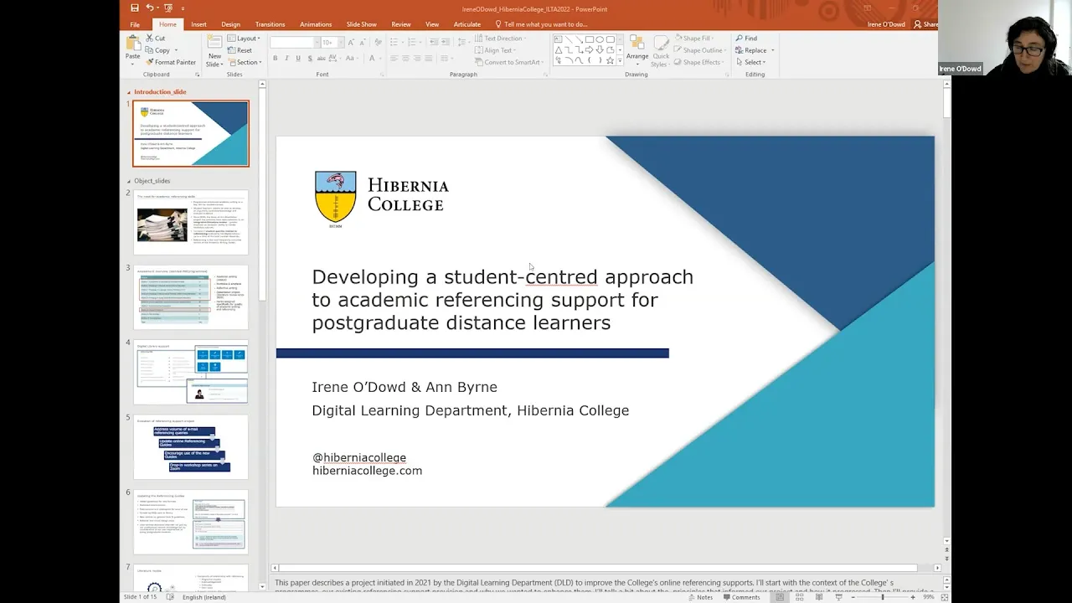Screen dimensions: 1072x603
Task: Toggle Bold formatting
Action: click(x=275, y=59)
